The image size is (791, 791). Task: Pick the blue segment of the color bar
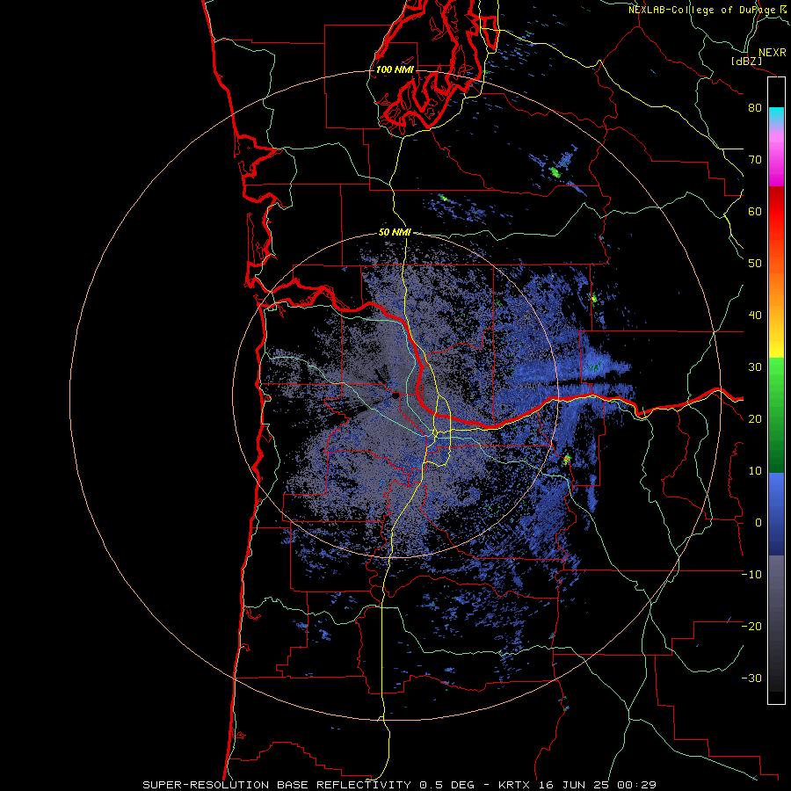776,513
